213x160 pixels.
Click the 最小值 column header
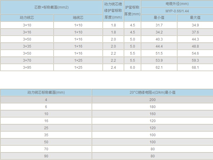159,18
